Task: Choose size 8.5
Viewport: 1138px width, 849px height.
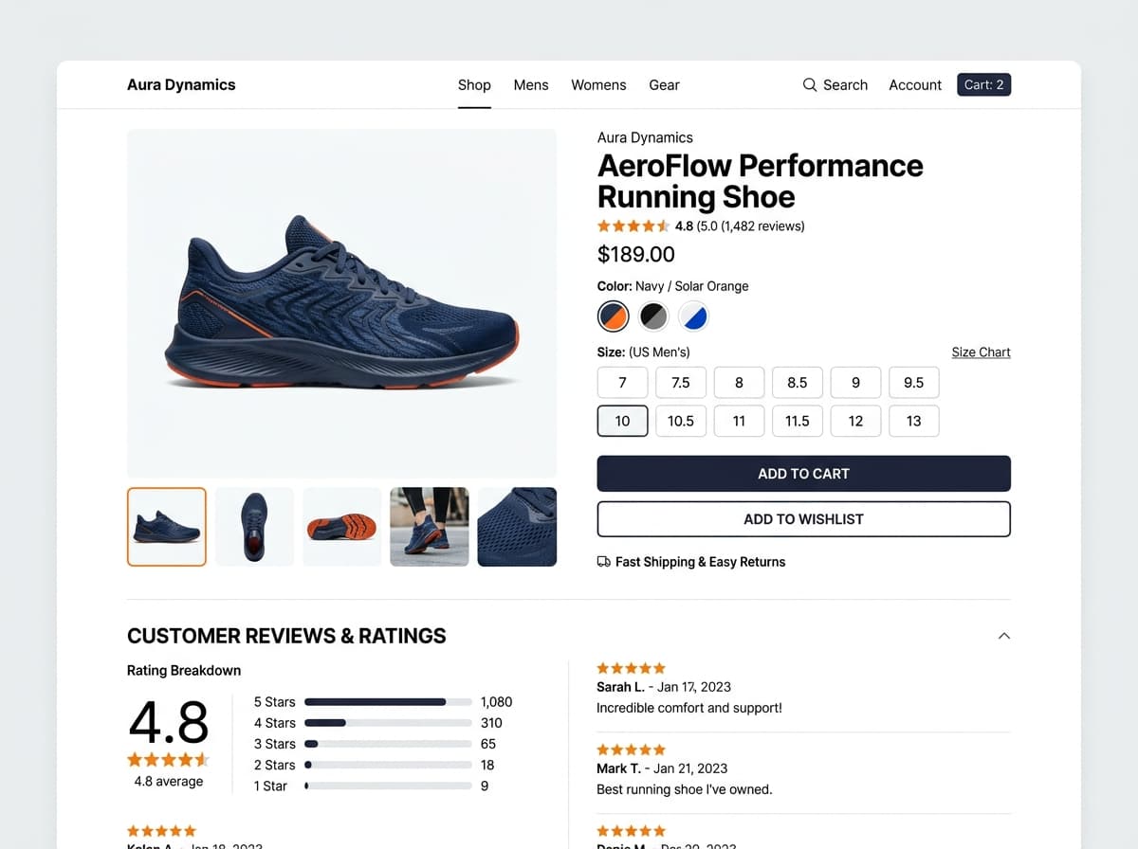Action: point(798,383)
